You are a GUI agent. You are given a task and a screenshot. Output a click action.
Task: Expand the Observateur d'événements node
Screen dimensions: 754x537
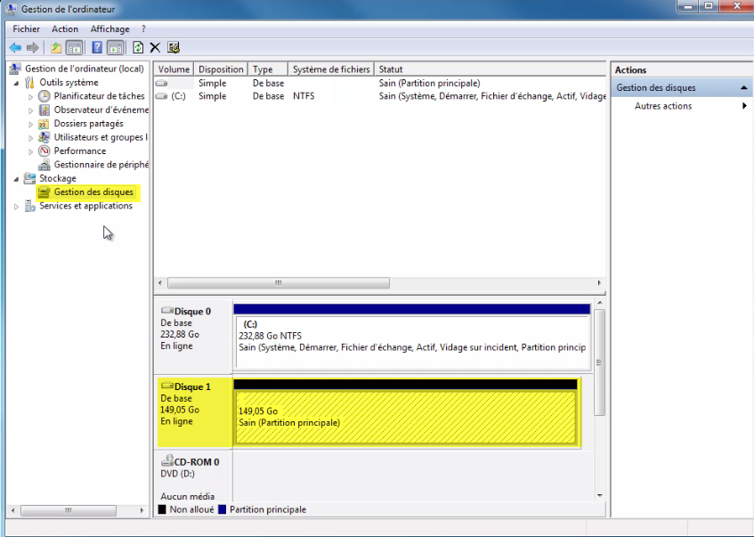pos(31,110)
